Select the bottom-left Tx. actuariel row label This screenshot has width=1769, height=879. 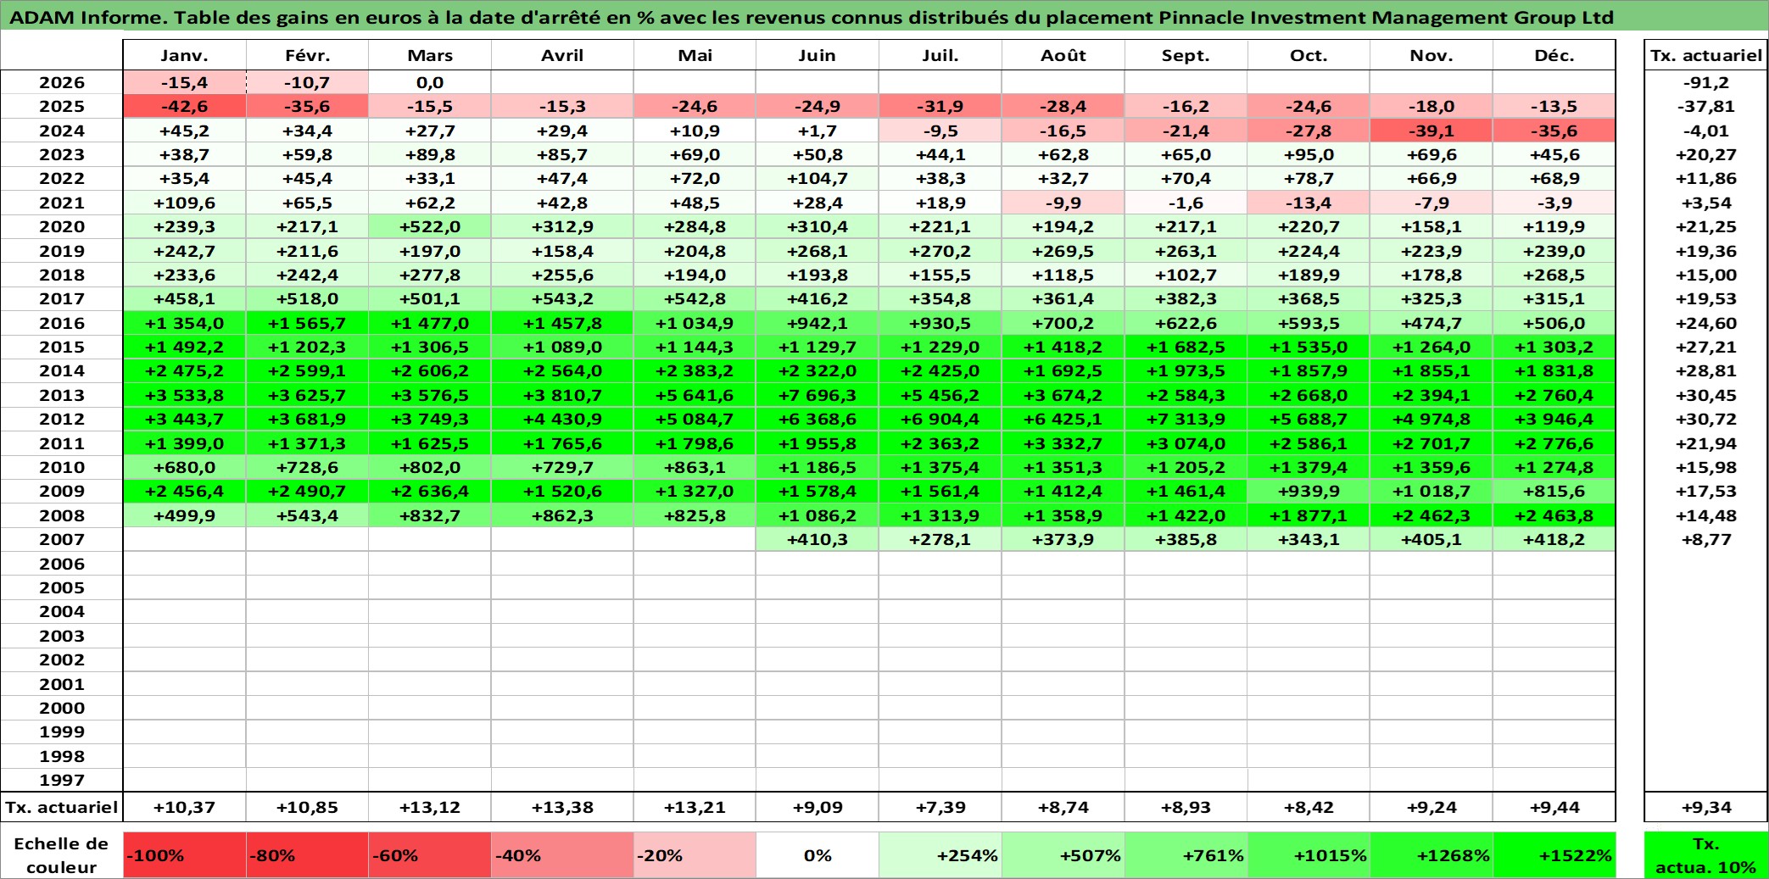[62, 807]
